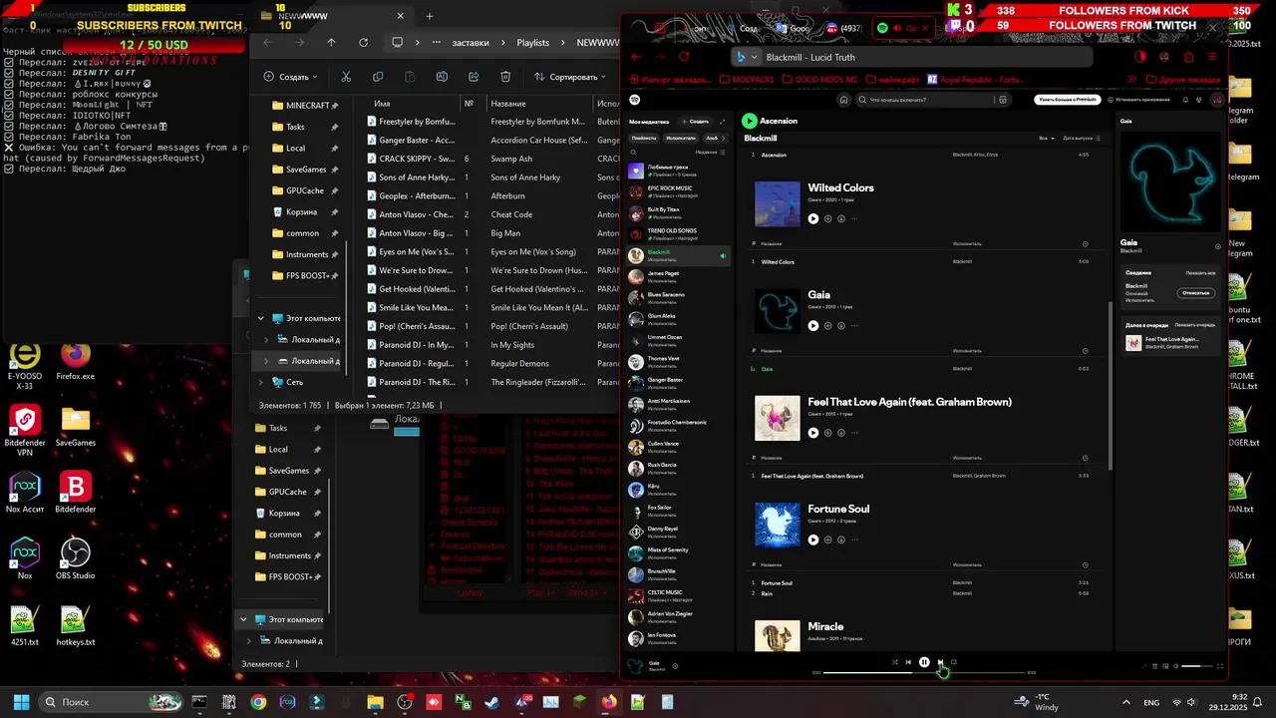Select MINECRAFT folder in front Explorer sidebar
The image size is (1276, 718).
(x=299, y=105)
